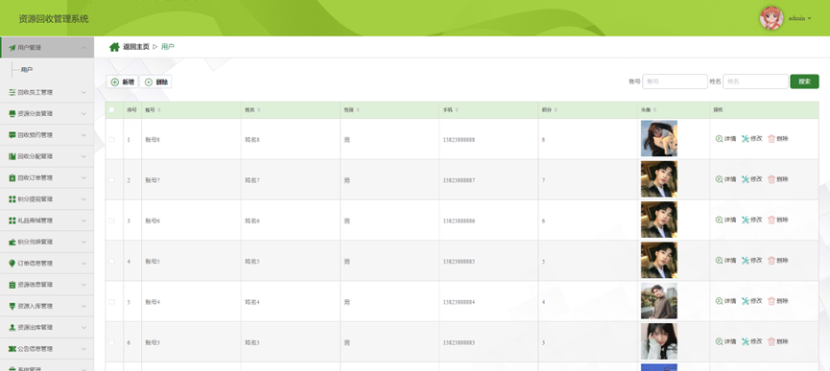Expand the 资源分类管理 chevron
Image resolution: width=830 pixels, height=371 pixels.
[83, 114]
